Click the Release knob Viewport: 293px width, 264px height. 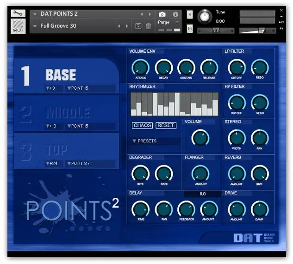tap(209, 68)
